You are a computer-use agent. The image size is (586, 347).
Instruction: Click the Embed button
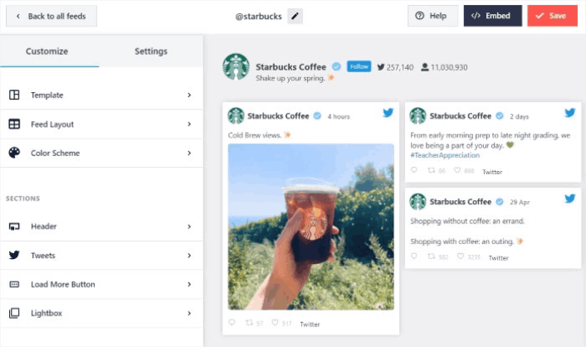(x=492, y=16)
